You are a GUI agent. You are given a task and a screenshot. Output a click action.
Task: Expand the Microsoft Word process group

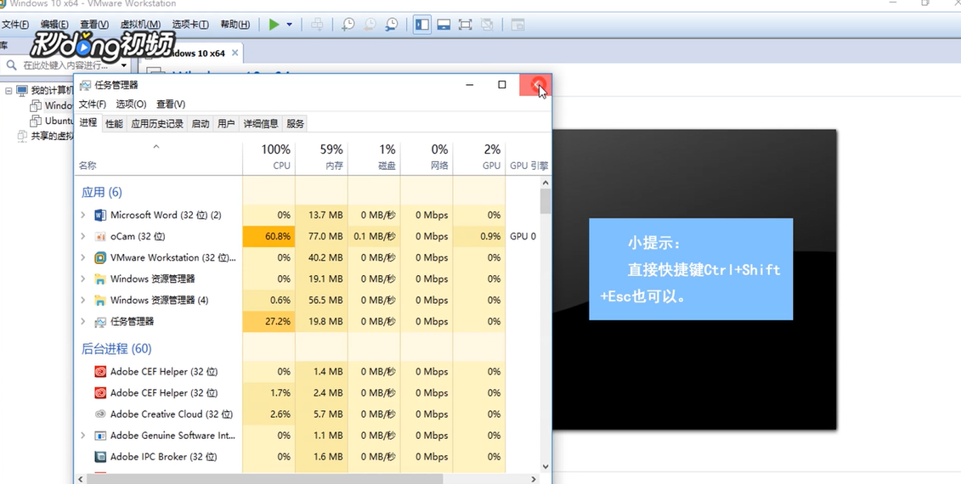(83, 215)
